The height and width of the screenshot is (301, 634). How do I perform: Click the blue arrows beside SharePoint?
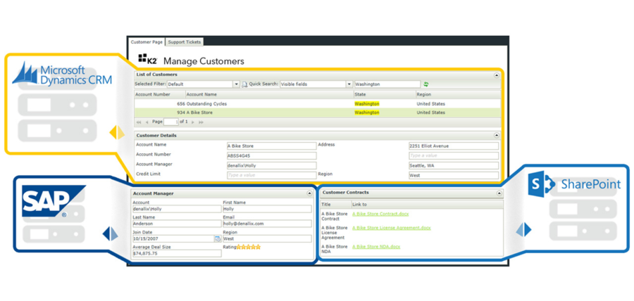[523, 229]
